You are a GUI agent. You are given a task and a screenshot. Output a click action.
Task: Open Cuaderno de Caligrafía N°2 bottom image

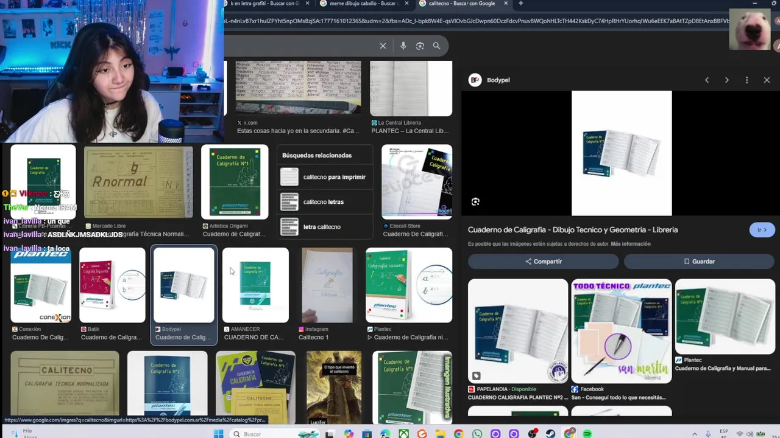[x=167, y=387]
